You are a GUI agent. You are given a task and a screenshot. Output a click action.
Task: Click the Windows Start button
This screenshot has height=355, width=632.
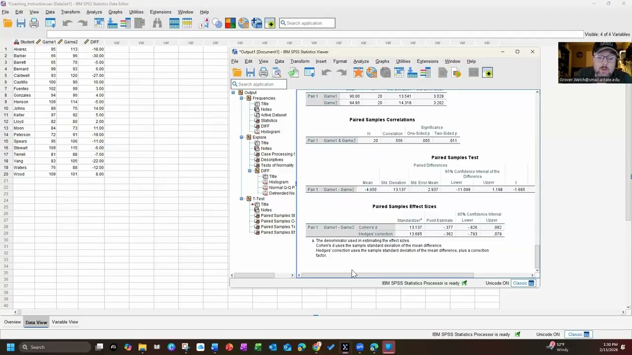coord(10,347)
